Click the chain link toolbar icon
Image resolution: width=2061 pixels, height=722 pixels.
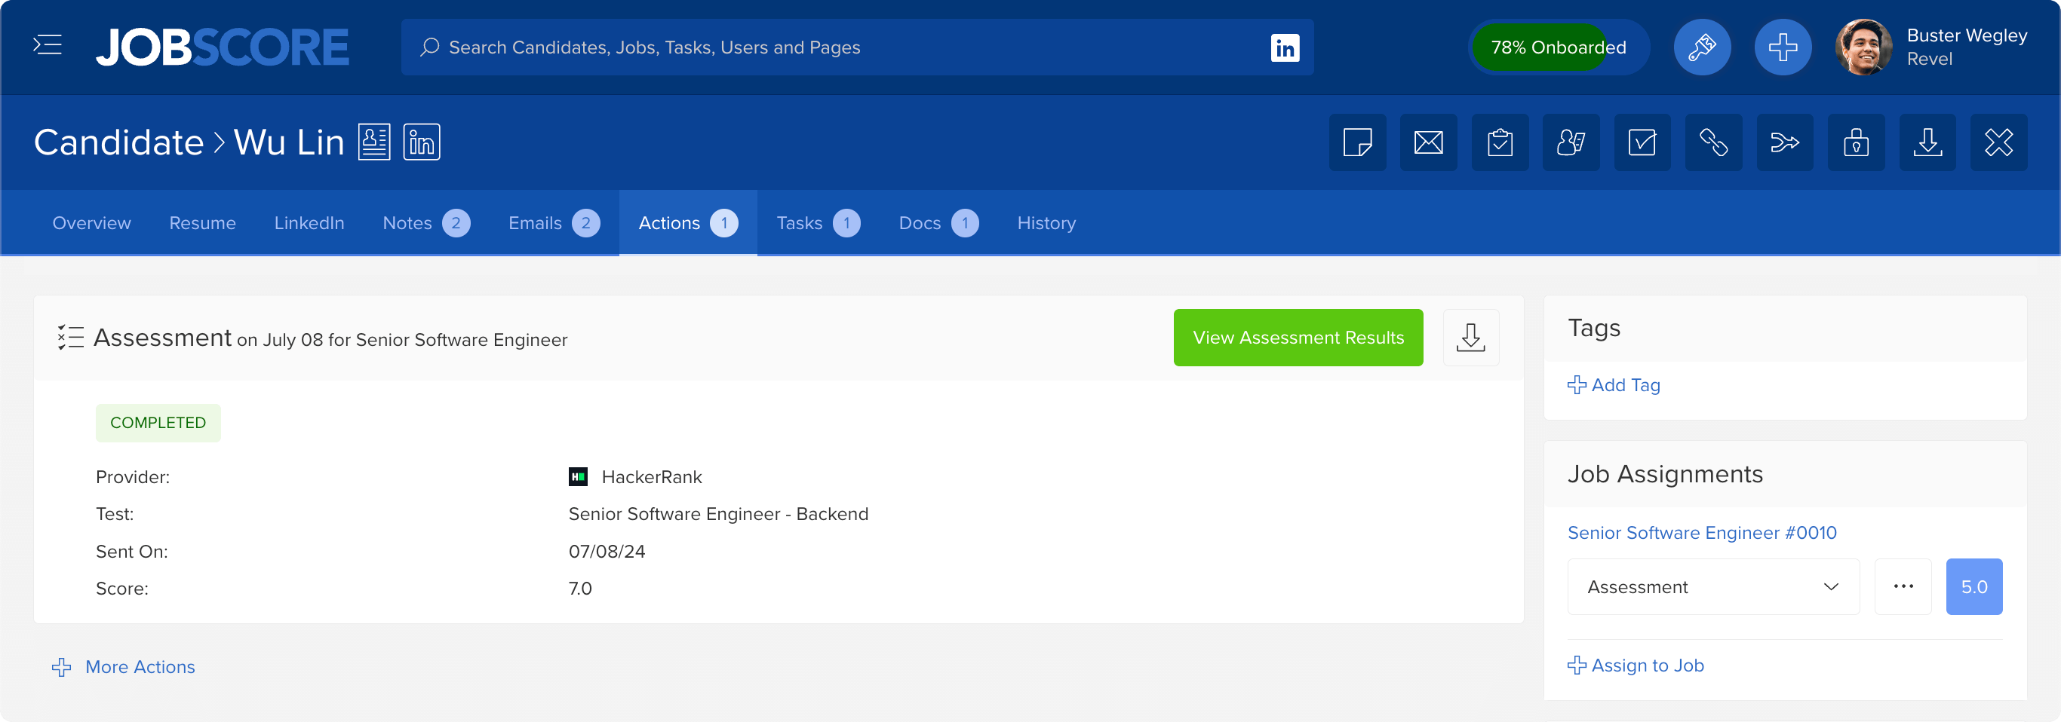coord(1714,142)
